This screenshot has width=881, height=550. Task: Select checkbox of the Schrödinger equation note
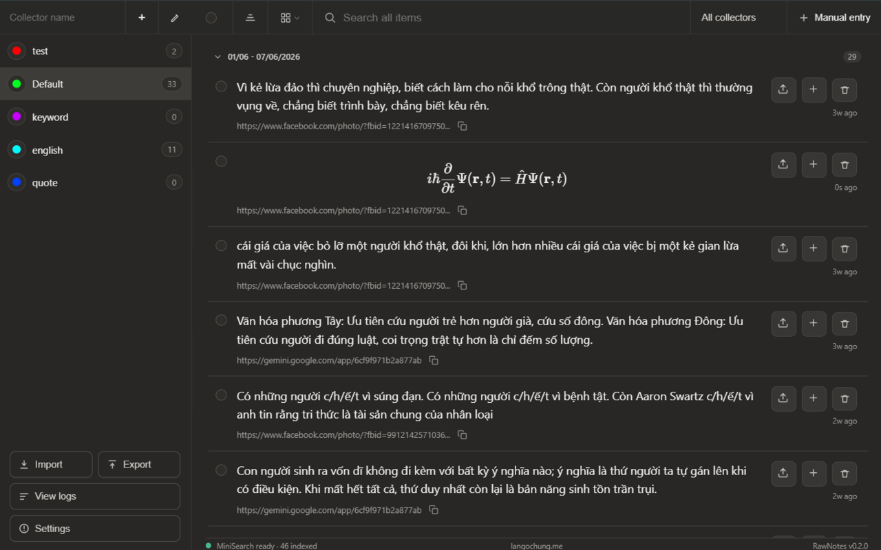[x=221, y=162]
